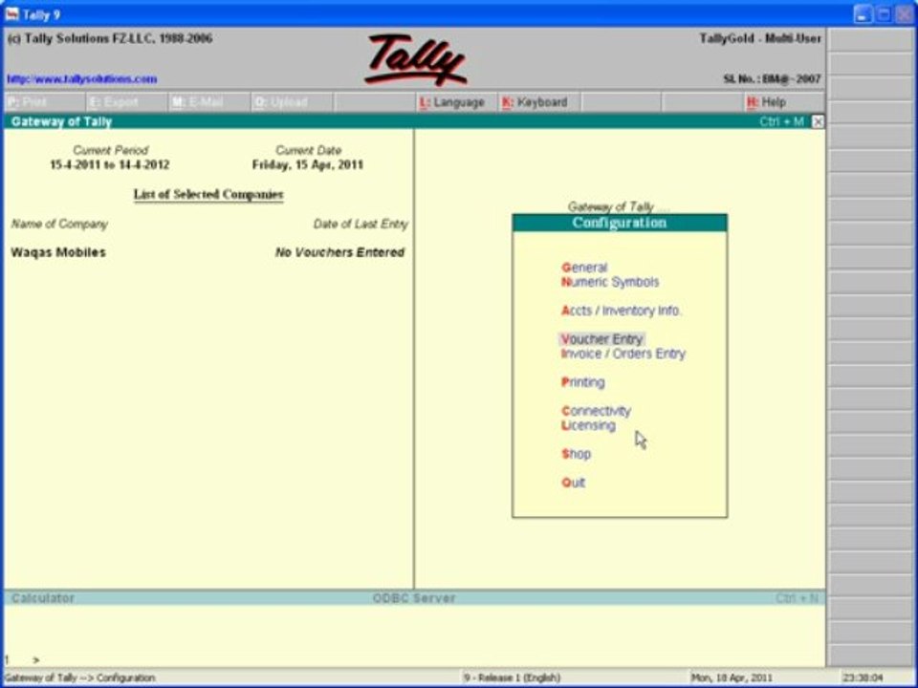The image size is (918, 688).
Task: Click List of Selected Companies heading
Action: click(x=208, y=195)
